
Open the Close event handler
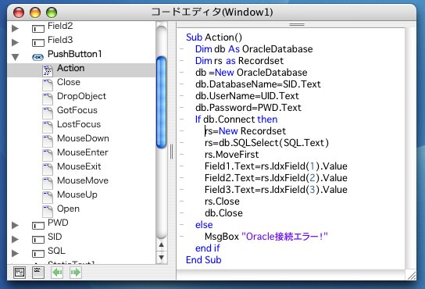pyautogui.click(x=69, y=82)
